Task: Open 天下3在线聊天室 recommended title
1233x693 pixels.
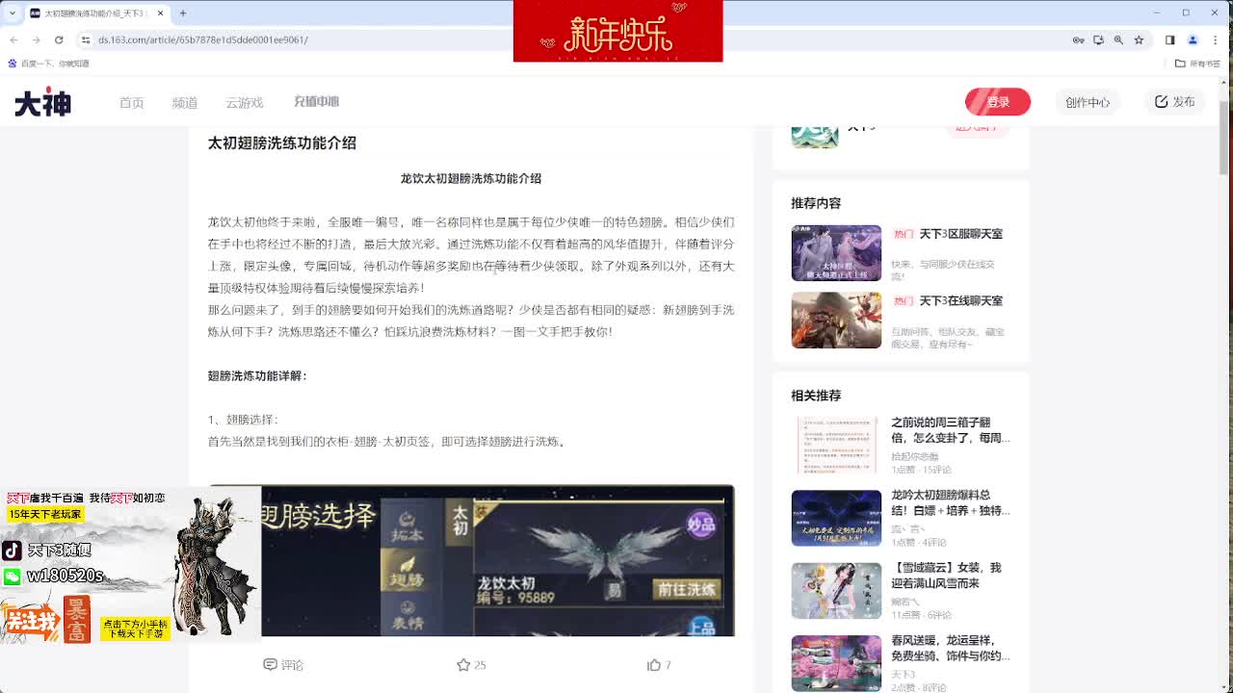Action: coord(960,301)
